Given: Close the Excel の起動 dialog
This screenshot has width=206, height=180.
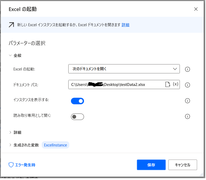Looking at the screenshot, I should tap(196, 9).
